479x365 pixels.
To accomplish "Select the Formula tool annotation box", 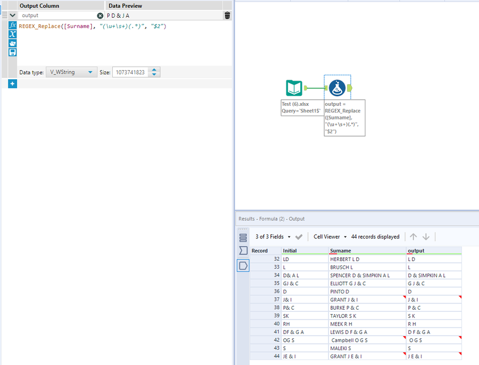I will [x=345, y=118].
